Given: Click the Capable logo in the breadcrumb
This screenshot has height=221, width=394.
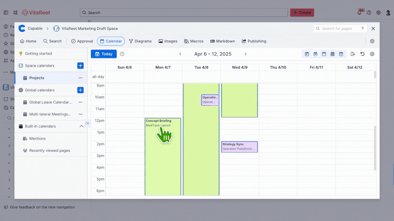Looking at the screenshot, I should point(22,28).
